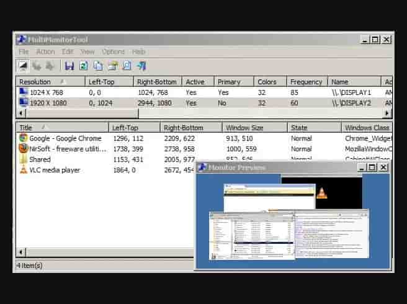Click the State column header
This screenshot has height=304, width=407.
click(315, 127)
